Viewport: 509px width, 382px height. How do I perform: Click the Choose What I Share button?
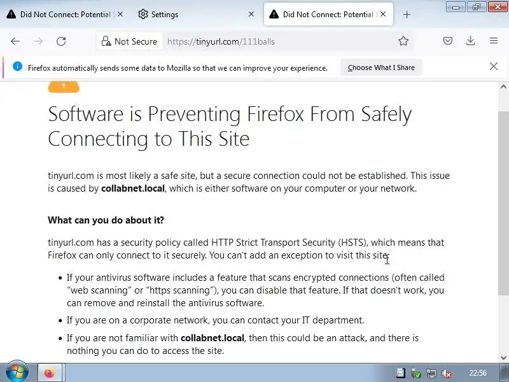pyautogui.click(x=381, y=67)
